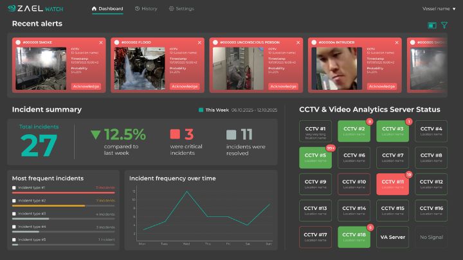Select the CCTV #4 tile

point(431,131)
